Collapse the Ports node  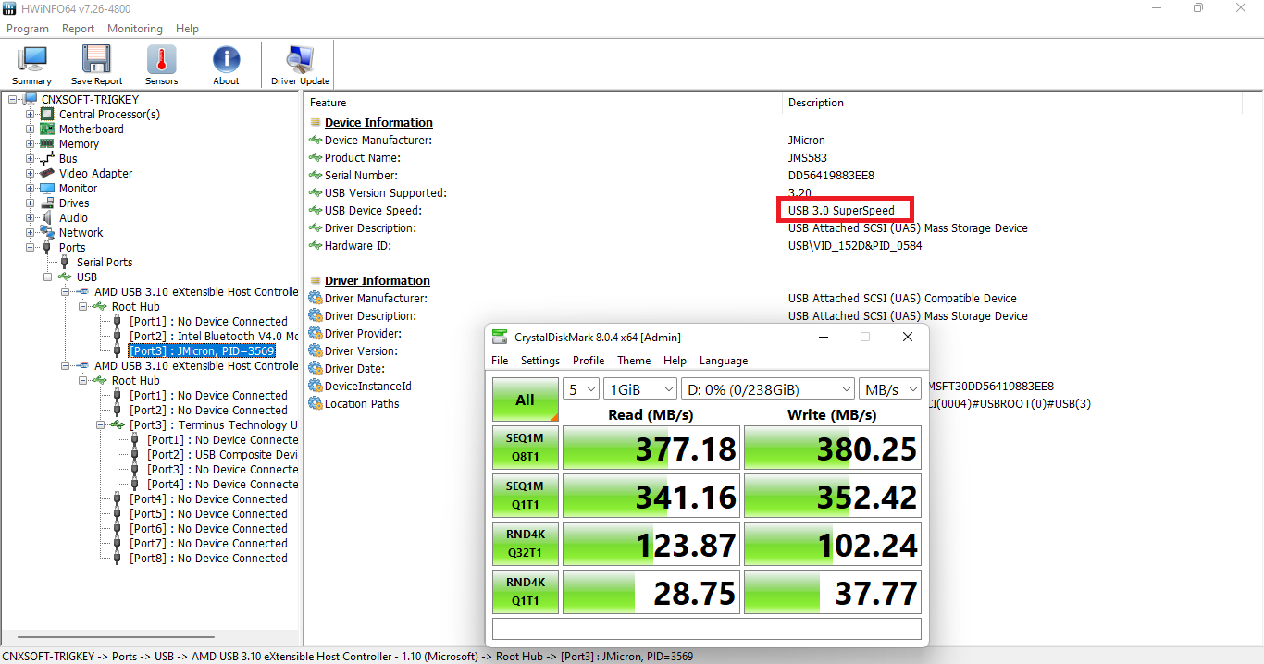pos(31,247)
